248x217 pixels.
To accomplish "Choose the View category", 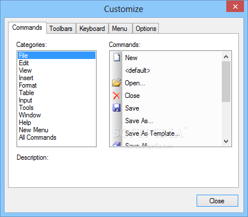I will pos(57,70).
